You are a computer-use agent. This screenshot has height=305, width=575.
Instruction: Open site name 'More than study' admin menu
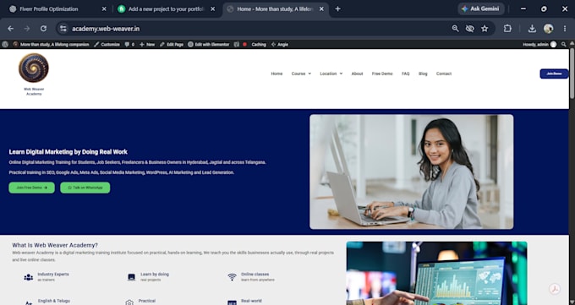pyautogui.click(x=51, y=45)
